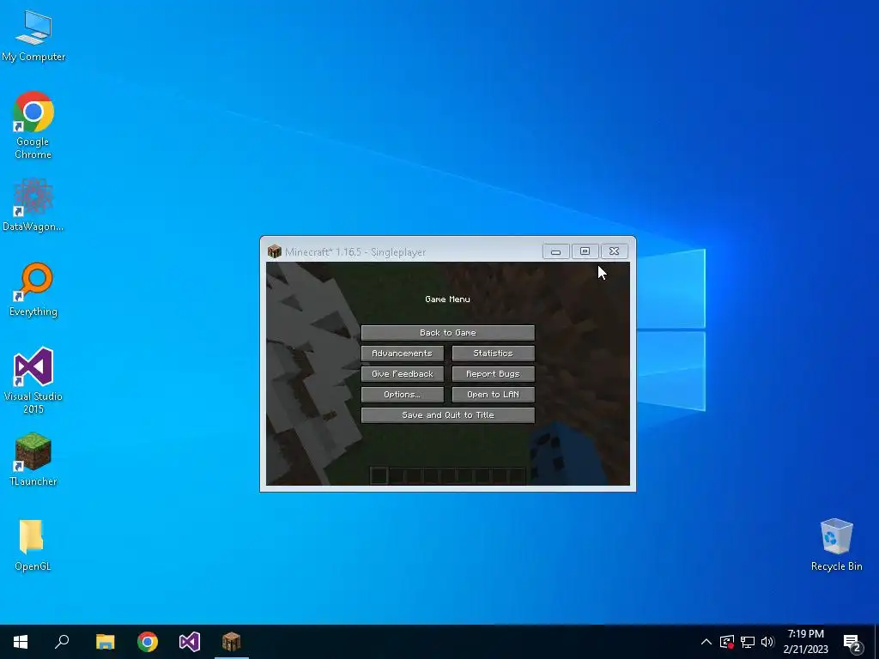Viewport: 879px width, 659px height.
Task: Select Recycle Bin desktop icon
Action: pyautogui.click(x=836, y=545)
